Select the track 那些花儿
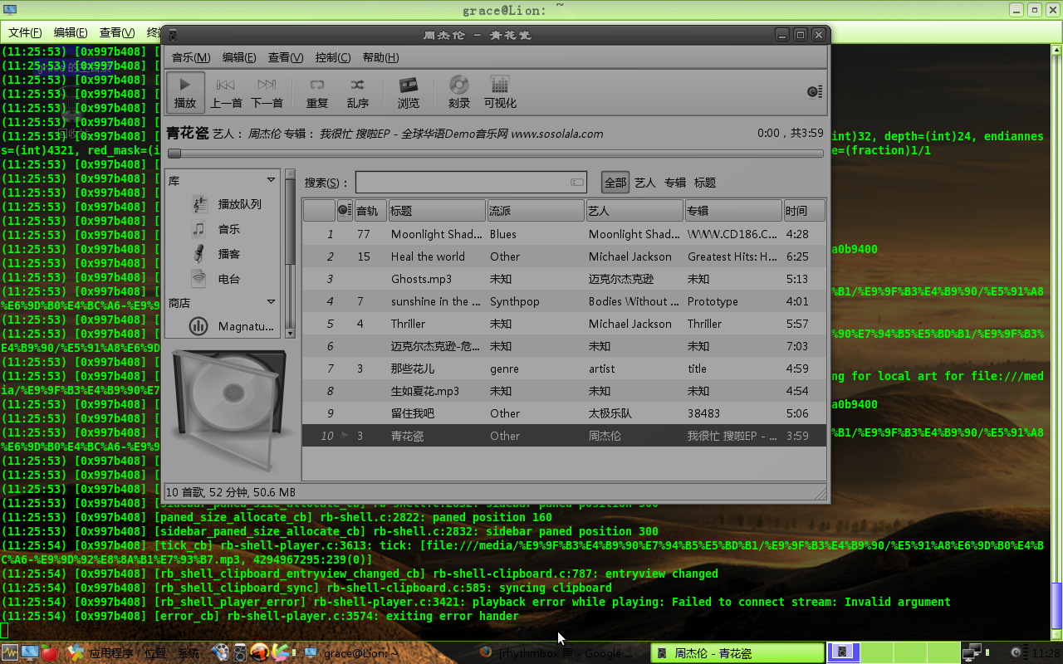The height and width of the screenshot is (664, 1063). pyautogui.click(x=413, y=369)
